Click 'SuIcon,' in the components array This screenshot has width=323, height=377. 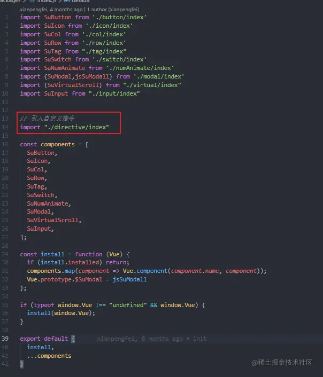click(39, 161)
